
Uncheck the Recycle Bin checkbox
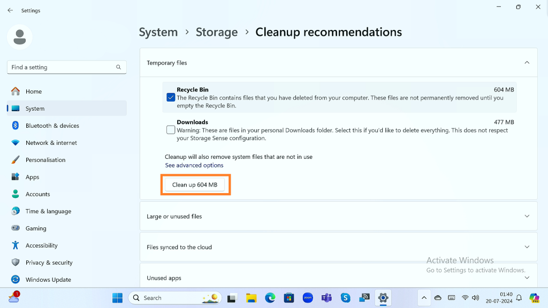[x=171, y=97]
